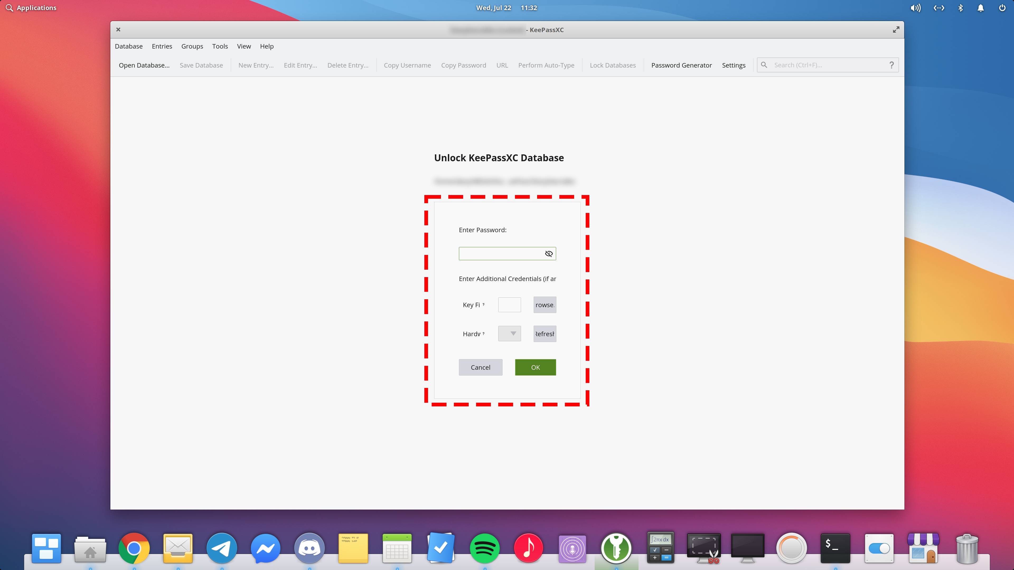The width and height of the screenshot is (1014, 570).
Task: Toggle password visibility with the eye icon
Action: click(549, 253)
